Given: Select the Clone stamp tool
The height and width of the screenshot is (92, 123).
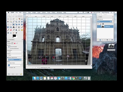Looking at the screenshot, I should [19, 30].
